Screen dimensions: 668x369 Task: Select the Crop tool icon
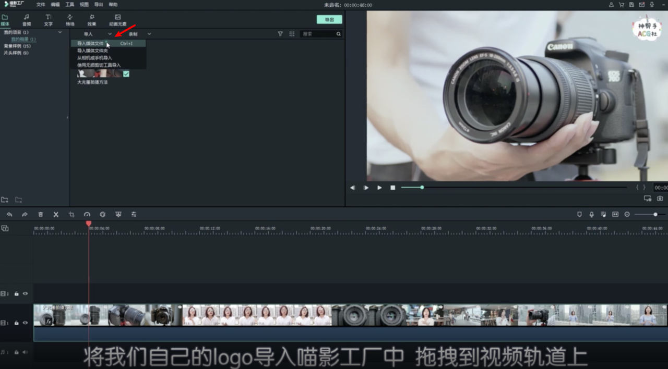pyautogui.click(x=71, y=214)
